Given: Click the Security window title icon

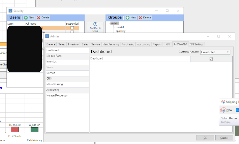Looking at the screenshot, I should pyautogui.click(x=10, y=11).
